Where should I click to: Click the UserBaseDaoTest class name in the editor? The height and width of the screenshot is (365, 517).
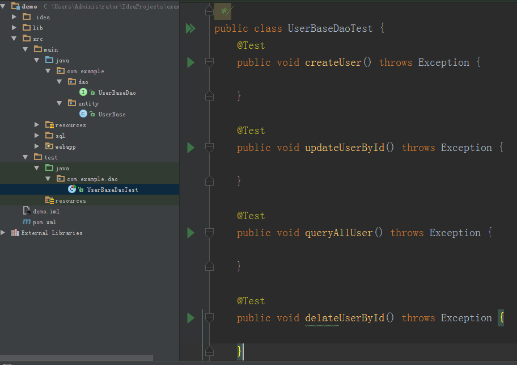point(330,28)
